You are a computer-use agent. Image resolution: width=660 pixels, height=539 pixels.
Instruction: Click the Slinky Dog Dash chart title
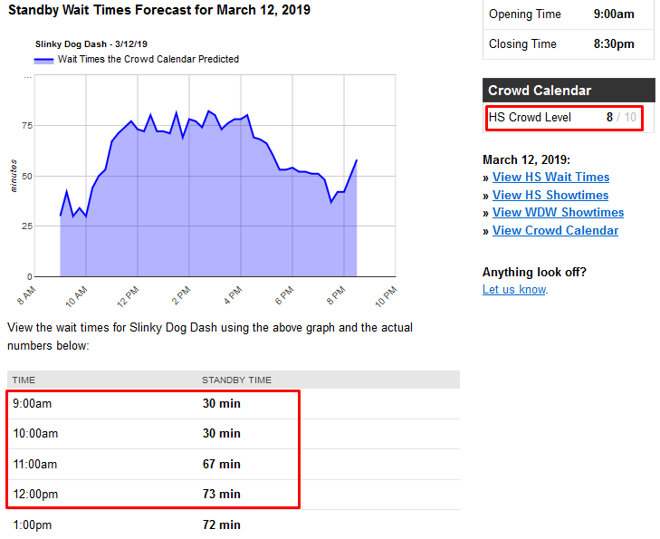[91, 43]
